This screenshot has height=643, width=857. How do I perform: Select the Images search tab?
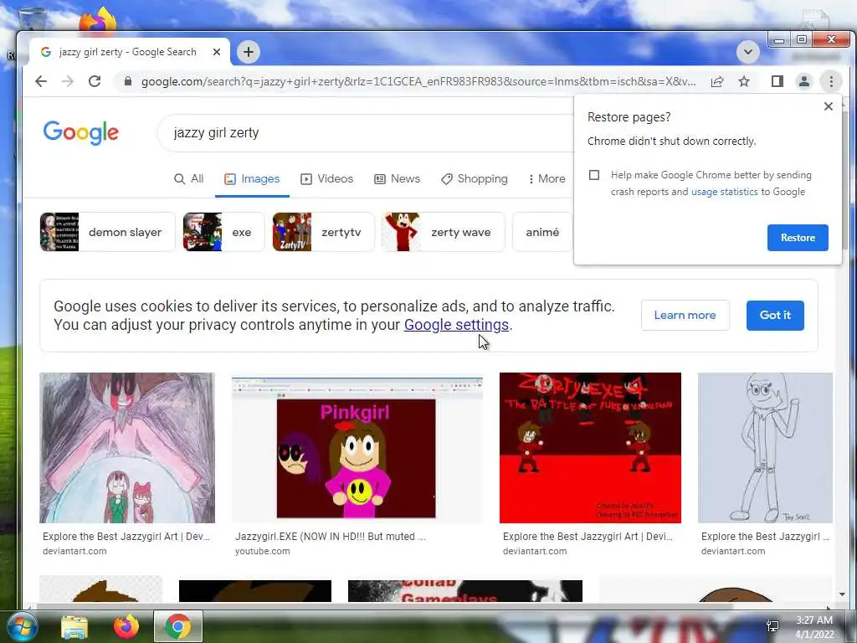(x=252, y=179)
